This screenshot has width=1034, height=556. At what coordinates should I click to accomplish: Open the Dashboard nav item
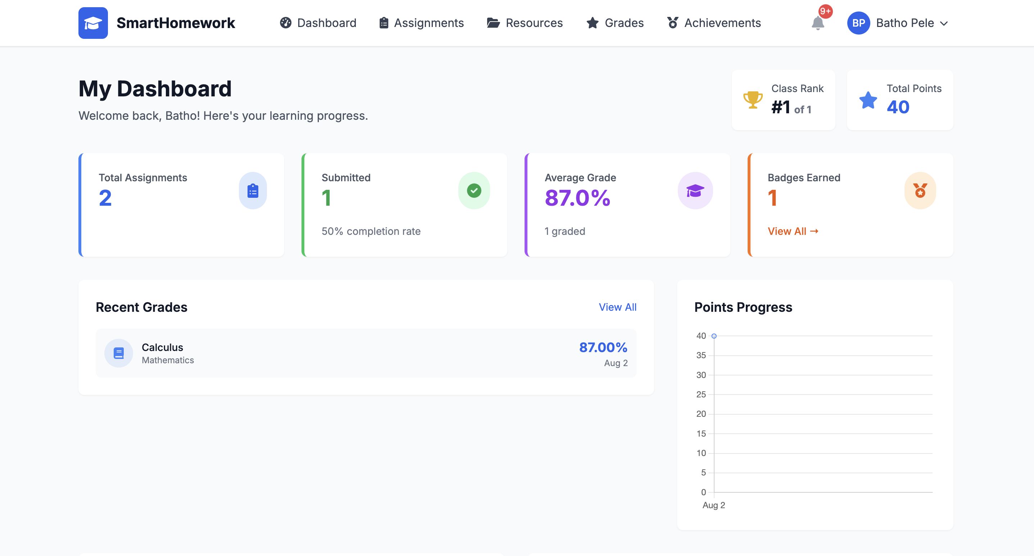coord(318,23)
